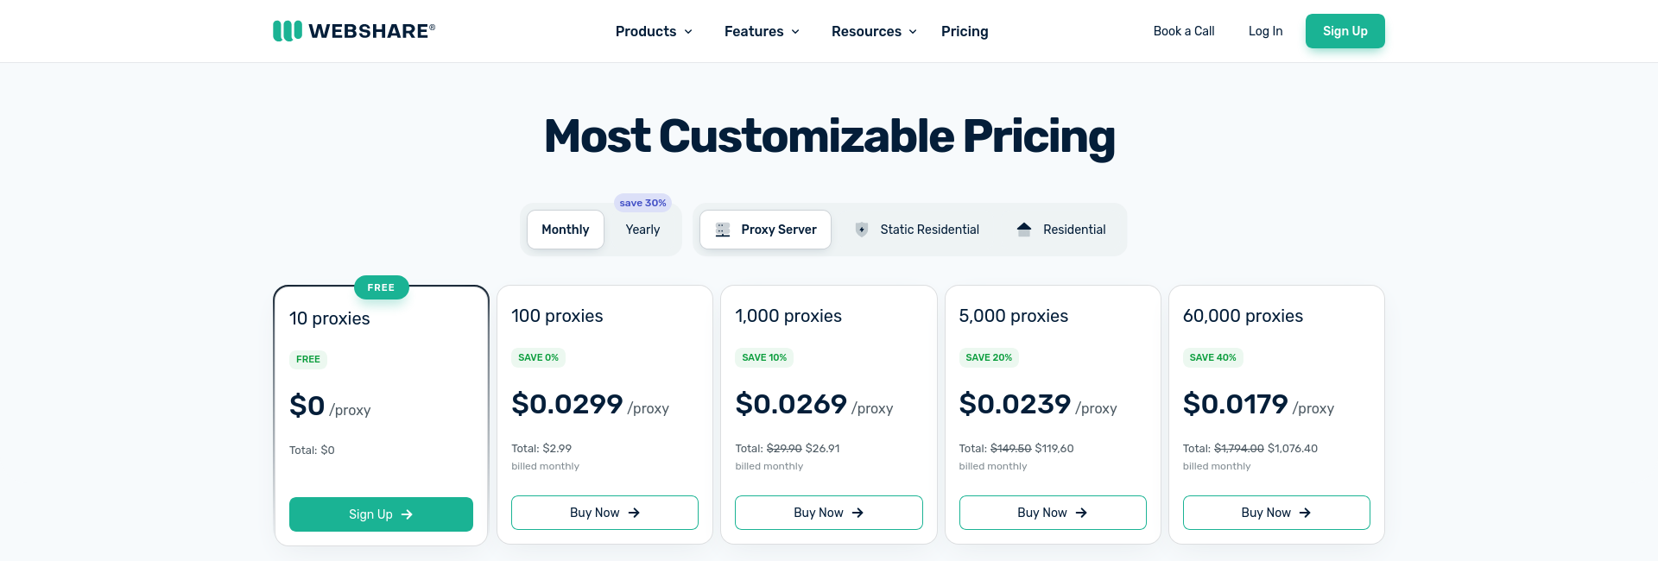This screenshot has width=1658, height=561.
Task: Click the Log In link
Action: click(1265, 31)
